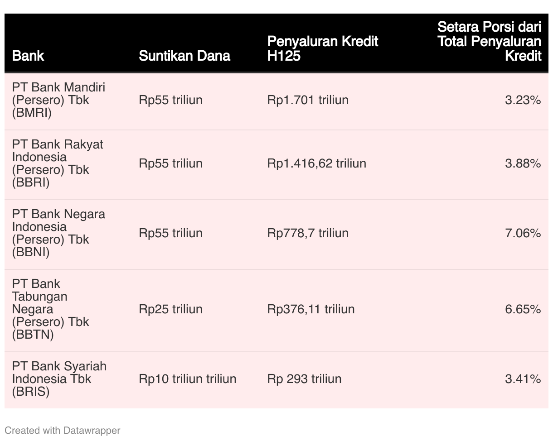Click the Penyaluran Kredit H125 header

[322, 48]
